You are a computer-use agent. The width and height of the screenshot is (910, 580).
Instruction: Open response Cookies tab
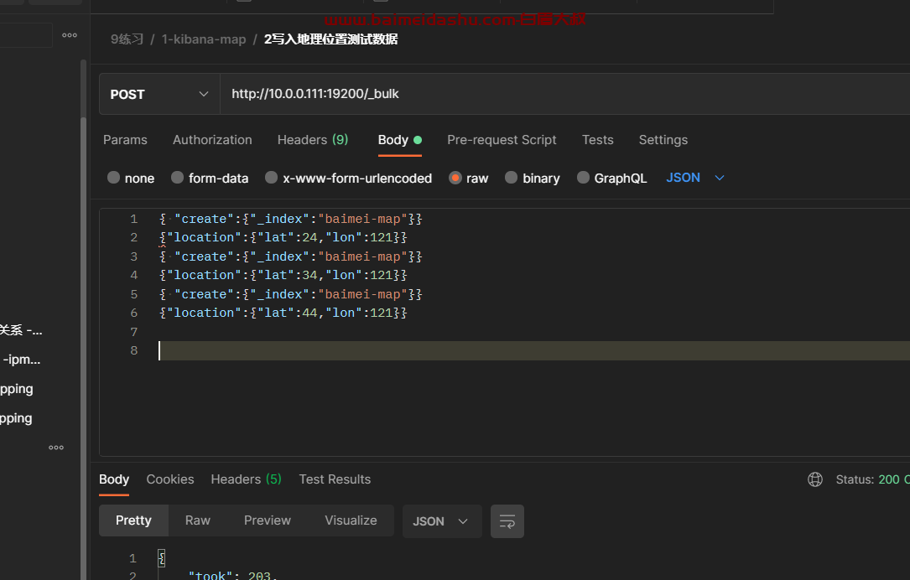tap(170, 479)
